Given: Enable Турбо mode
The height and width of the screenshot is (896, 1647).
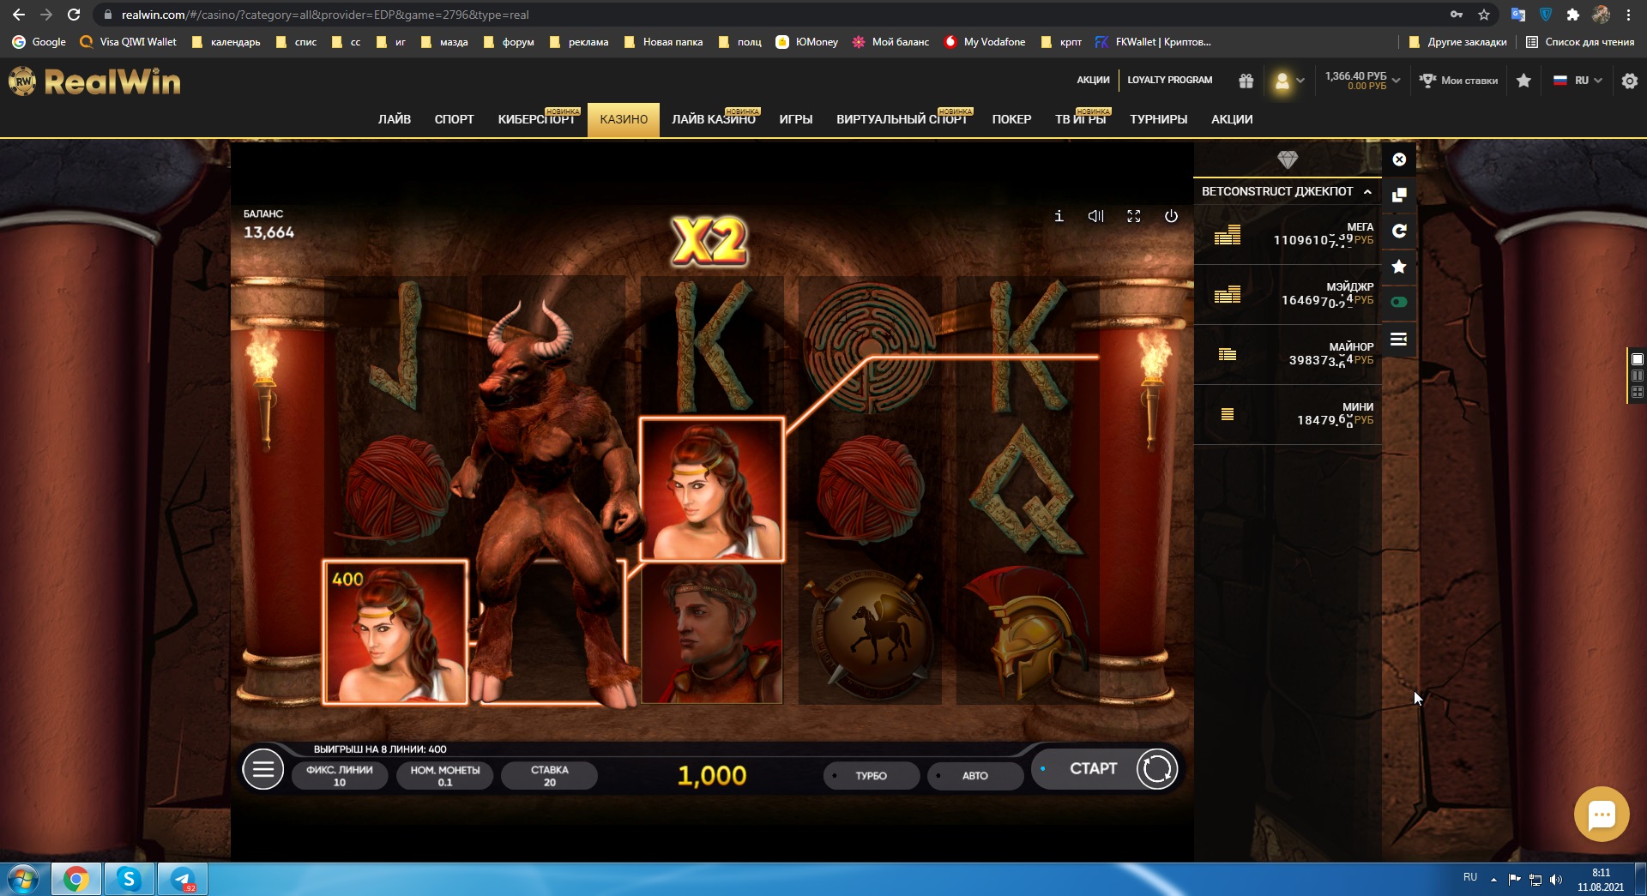Looking at the screenshot, I should coord(871,776).
